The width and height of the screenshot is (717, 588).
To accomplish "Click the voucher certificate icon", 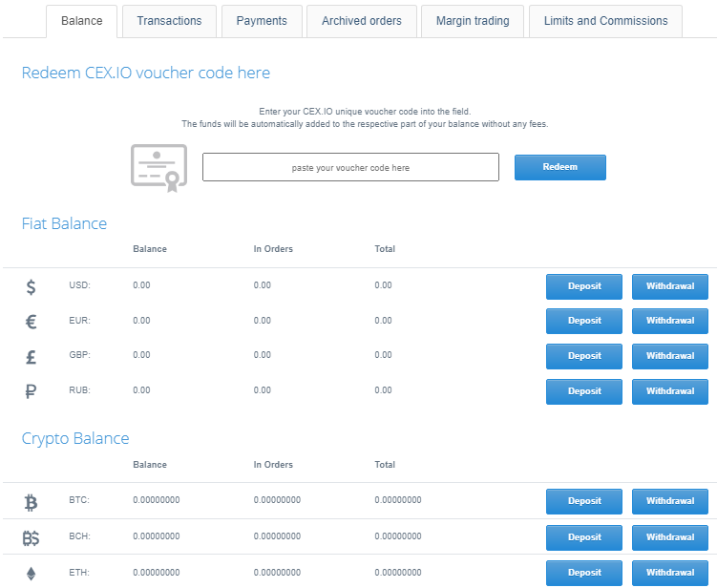I will [x=159, y=168].
